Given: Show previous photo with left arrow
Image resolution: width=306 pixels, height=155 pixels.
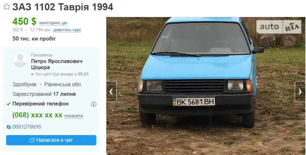Looking at the screenshot, I should [112, 91].
